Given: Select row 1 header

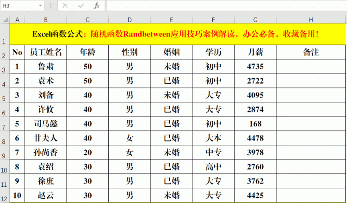Looking at the screenshot, I should point(5,34).
